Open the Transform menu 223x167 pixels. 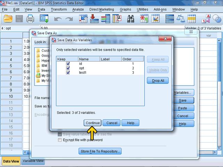tap(59, 9)
